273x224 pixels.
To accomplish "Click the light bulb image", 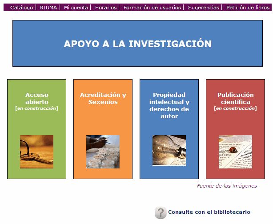I will 169,150.
